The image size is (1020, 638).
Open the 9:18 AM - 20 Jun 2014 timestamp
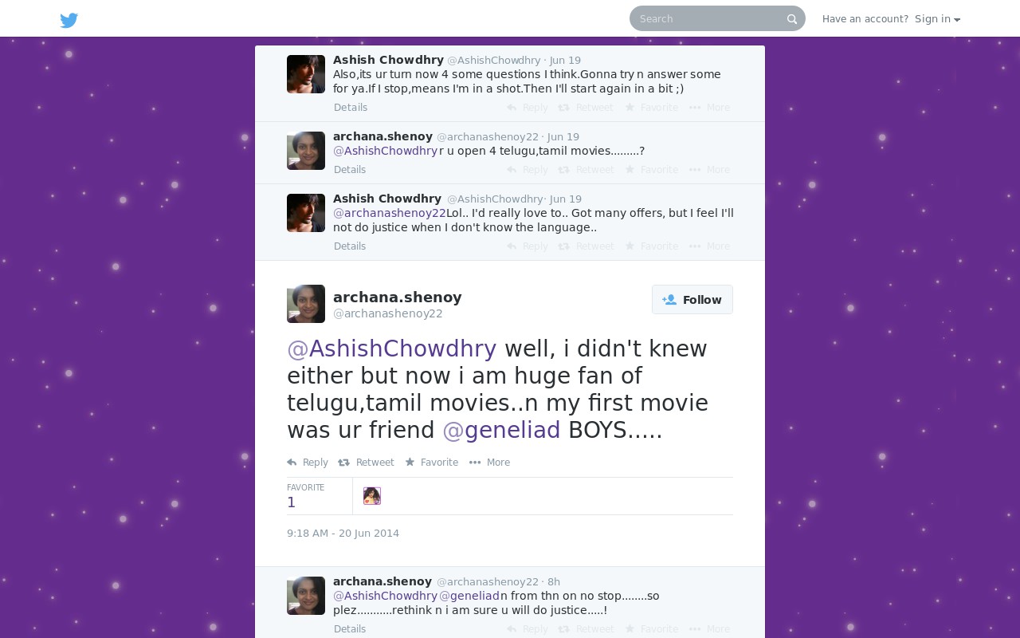pos(343,534)
